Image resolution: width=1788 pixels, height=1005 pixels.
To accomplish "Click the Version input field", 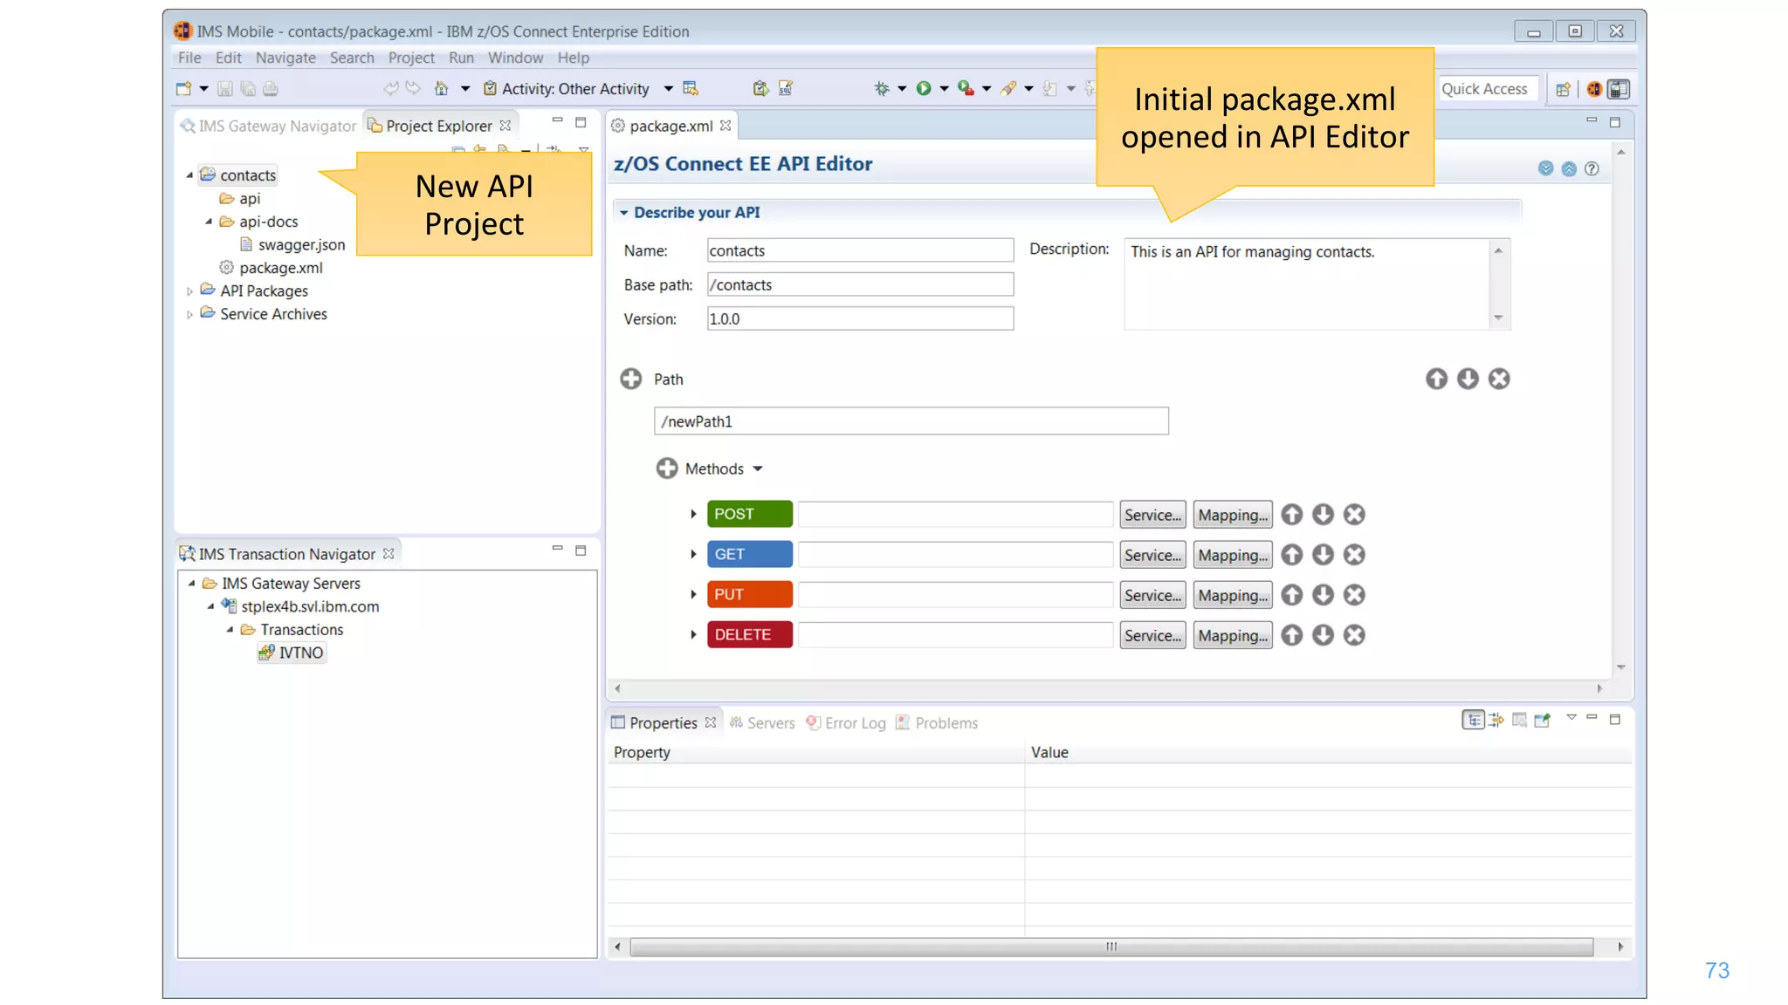I will [x=860, y=318].
